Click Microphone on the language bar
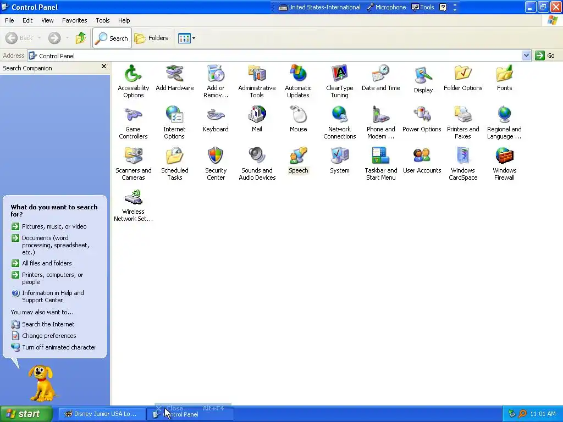 (x=387, y=7)
